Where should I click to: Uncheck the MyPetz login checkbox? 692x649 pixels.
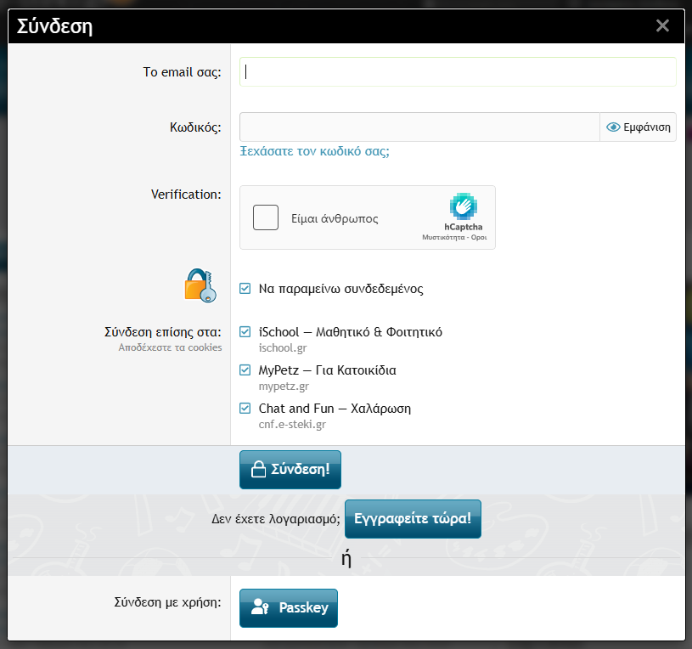click(x=245, y=370)
